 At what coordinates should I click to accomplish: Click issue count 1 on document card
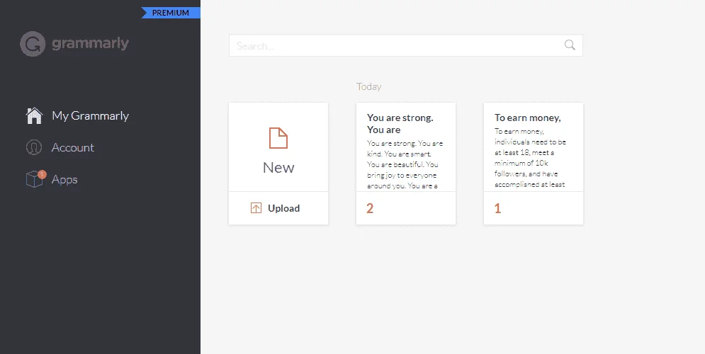pos(497,208)
